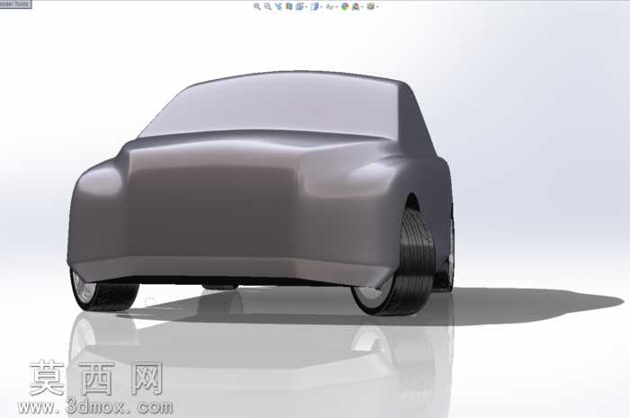Expand the View Orientation dropdown arrow
The height and width of the screenshot is (418, 630).
(x=307, y=7)
